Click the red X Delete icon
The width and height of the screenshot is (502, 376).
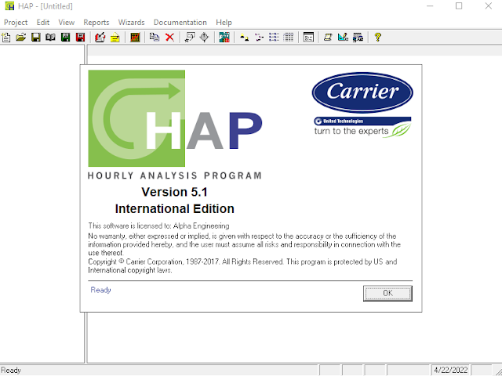169,38
